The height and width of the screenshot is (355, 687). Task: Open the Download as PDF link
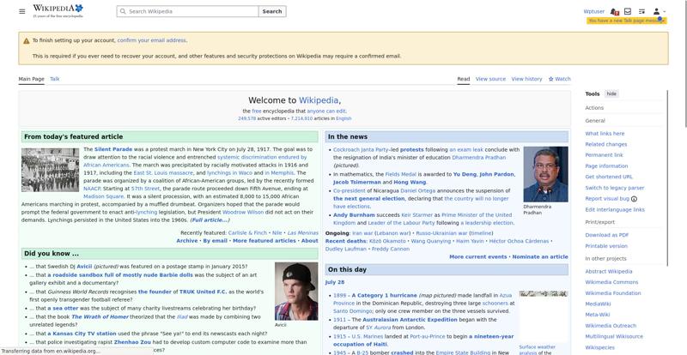click(x=607, y=235)
